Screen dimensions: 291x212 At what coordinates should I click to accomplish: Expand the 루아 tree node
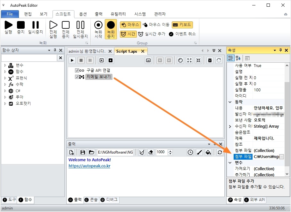tap(5, 97)
